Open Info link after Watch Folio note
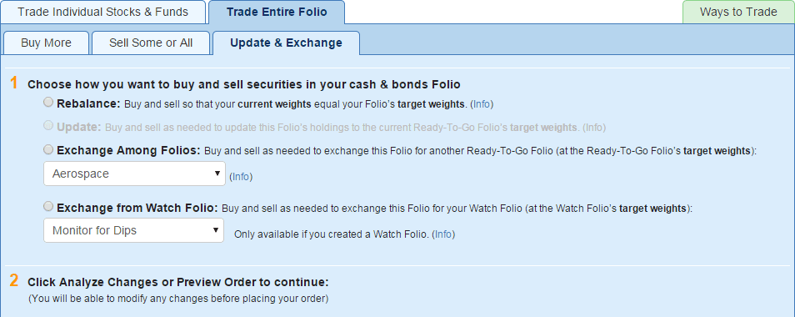 [x=443, y=235]
